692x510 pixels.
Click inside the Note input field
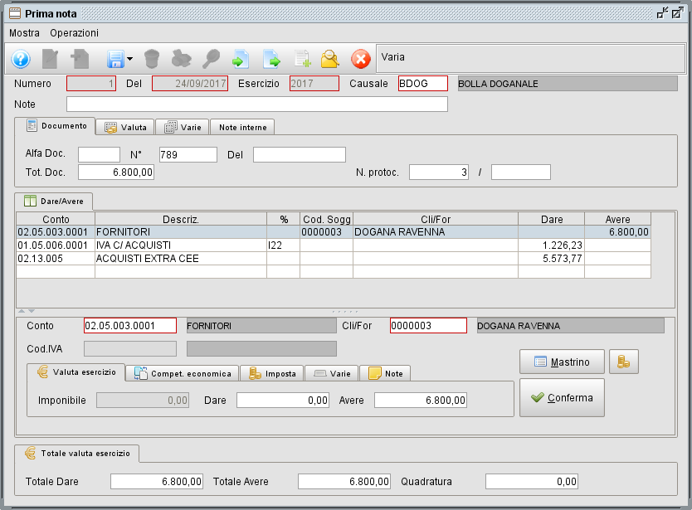click(x=249, y=104)
